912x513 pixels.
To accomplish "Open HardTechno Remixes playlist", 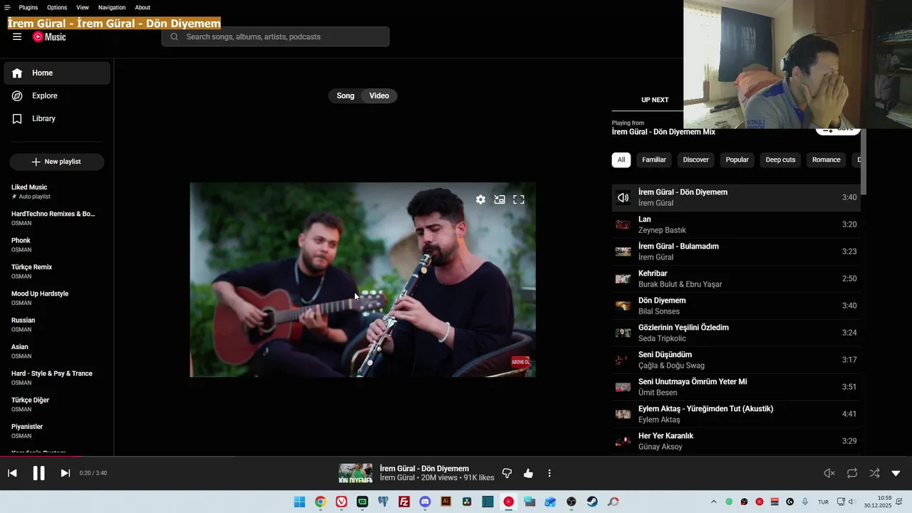I will 57,218.
